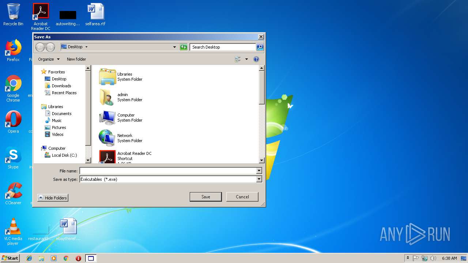This screenshot has width=468, height=263.
Task: Select Local Disk (C:) in tree
Action: pos(61,155)
